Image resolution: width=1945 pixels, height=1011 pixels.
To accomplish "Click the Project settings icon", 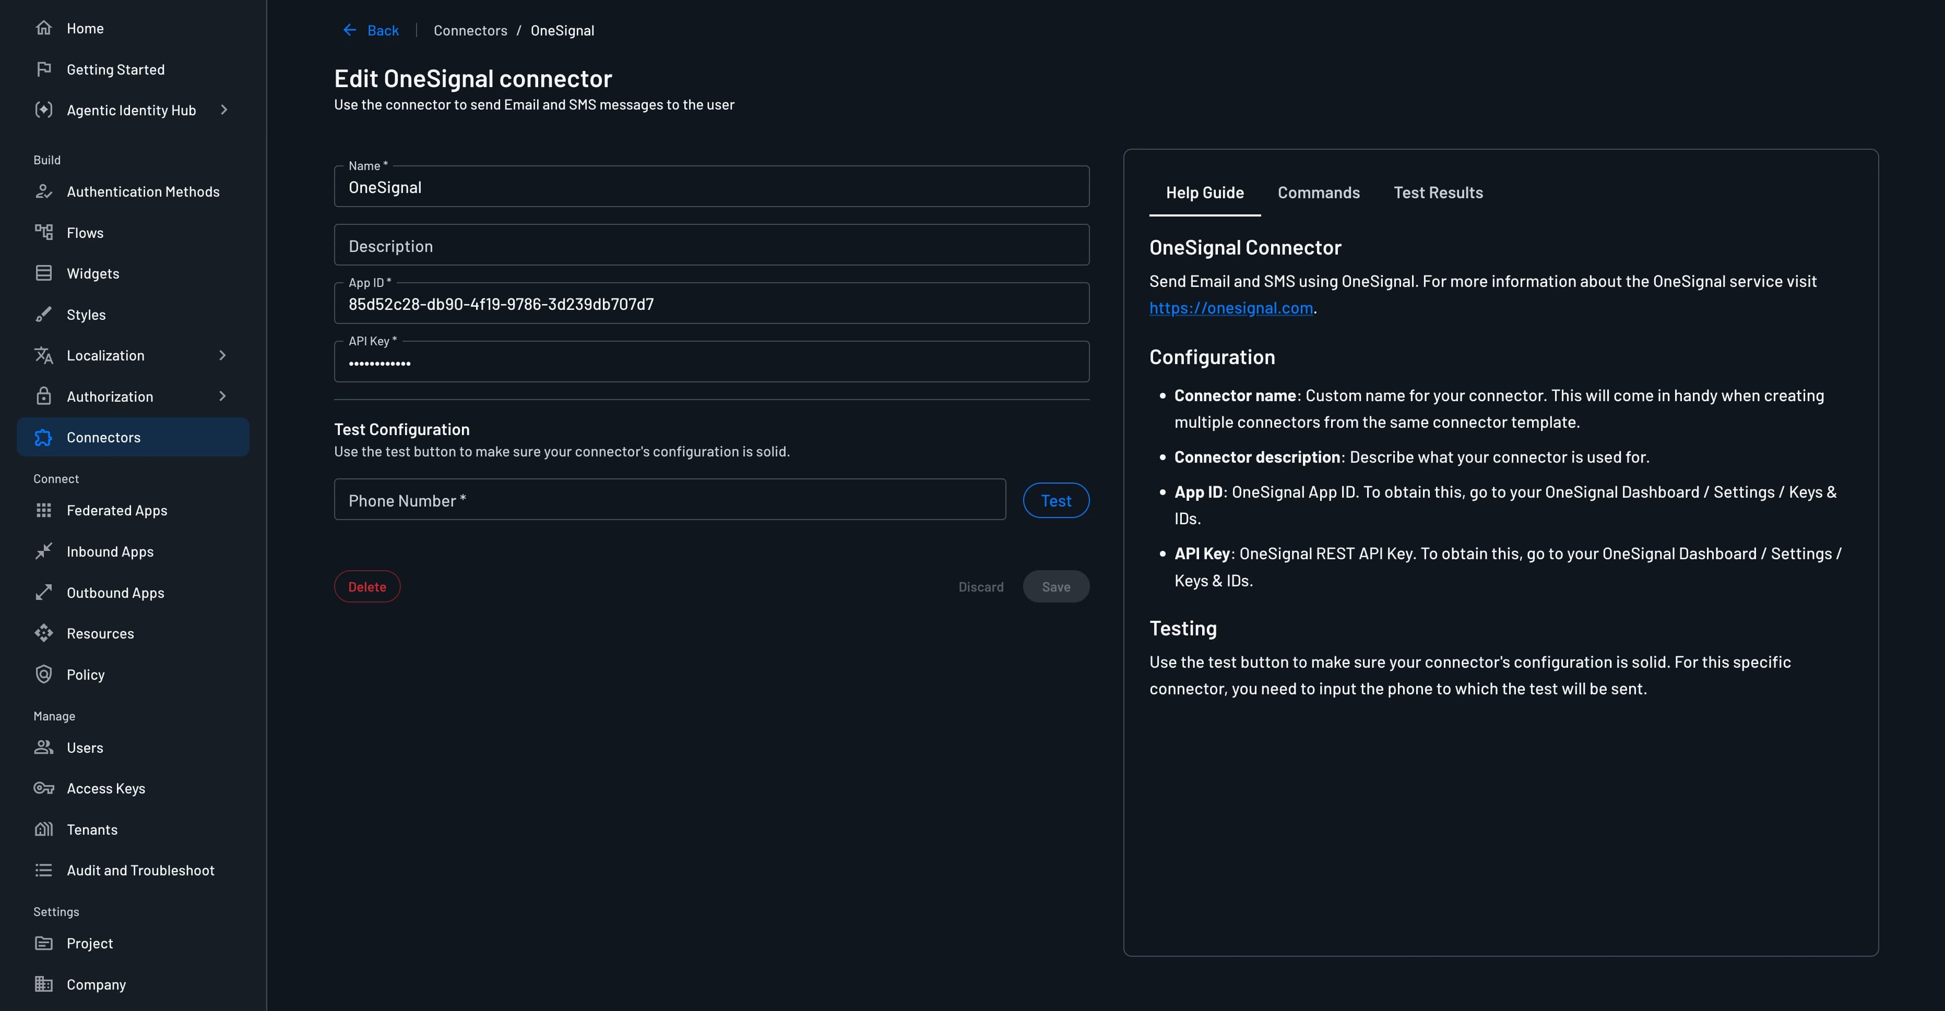I will [44, 944].
